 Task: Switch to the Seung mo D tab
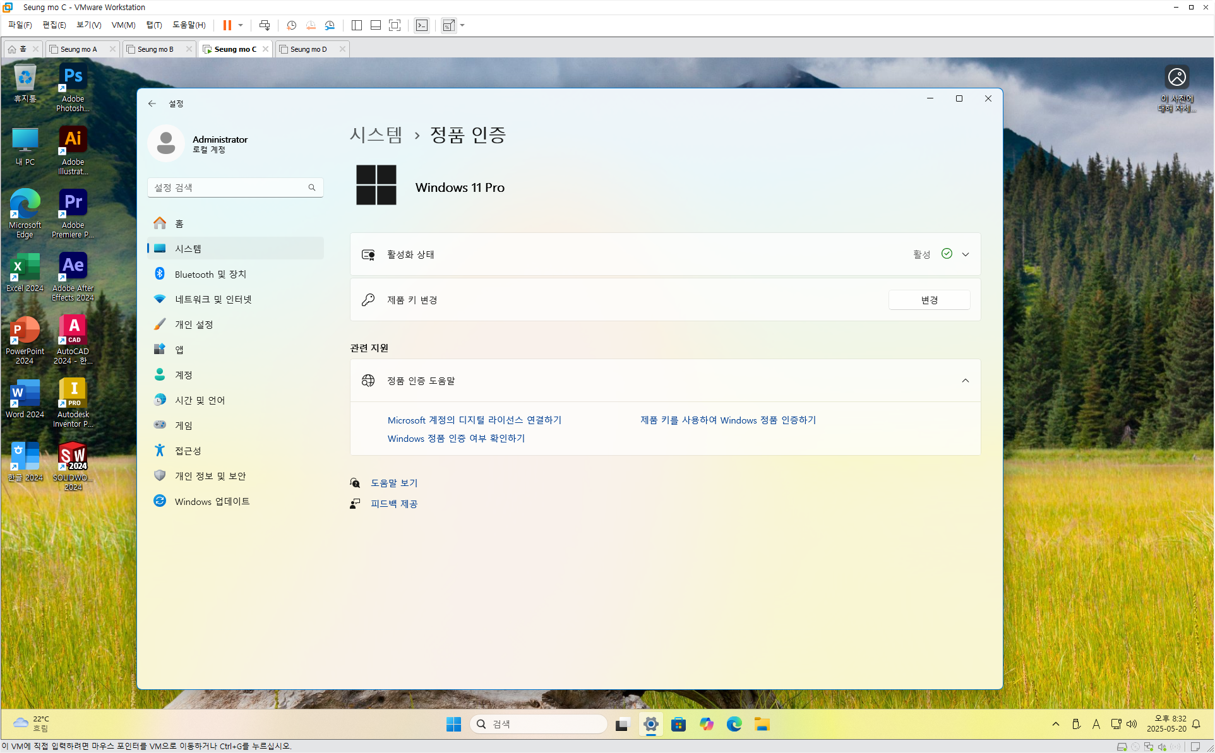pyautogui.click(x=309, y=49)
